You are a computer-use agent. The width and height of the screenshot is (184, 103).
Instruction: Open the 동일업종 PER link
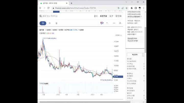132,38
